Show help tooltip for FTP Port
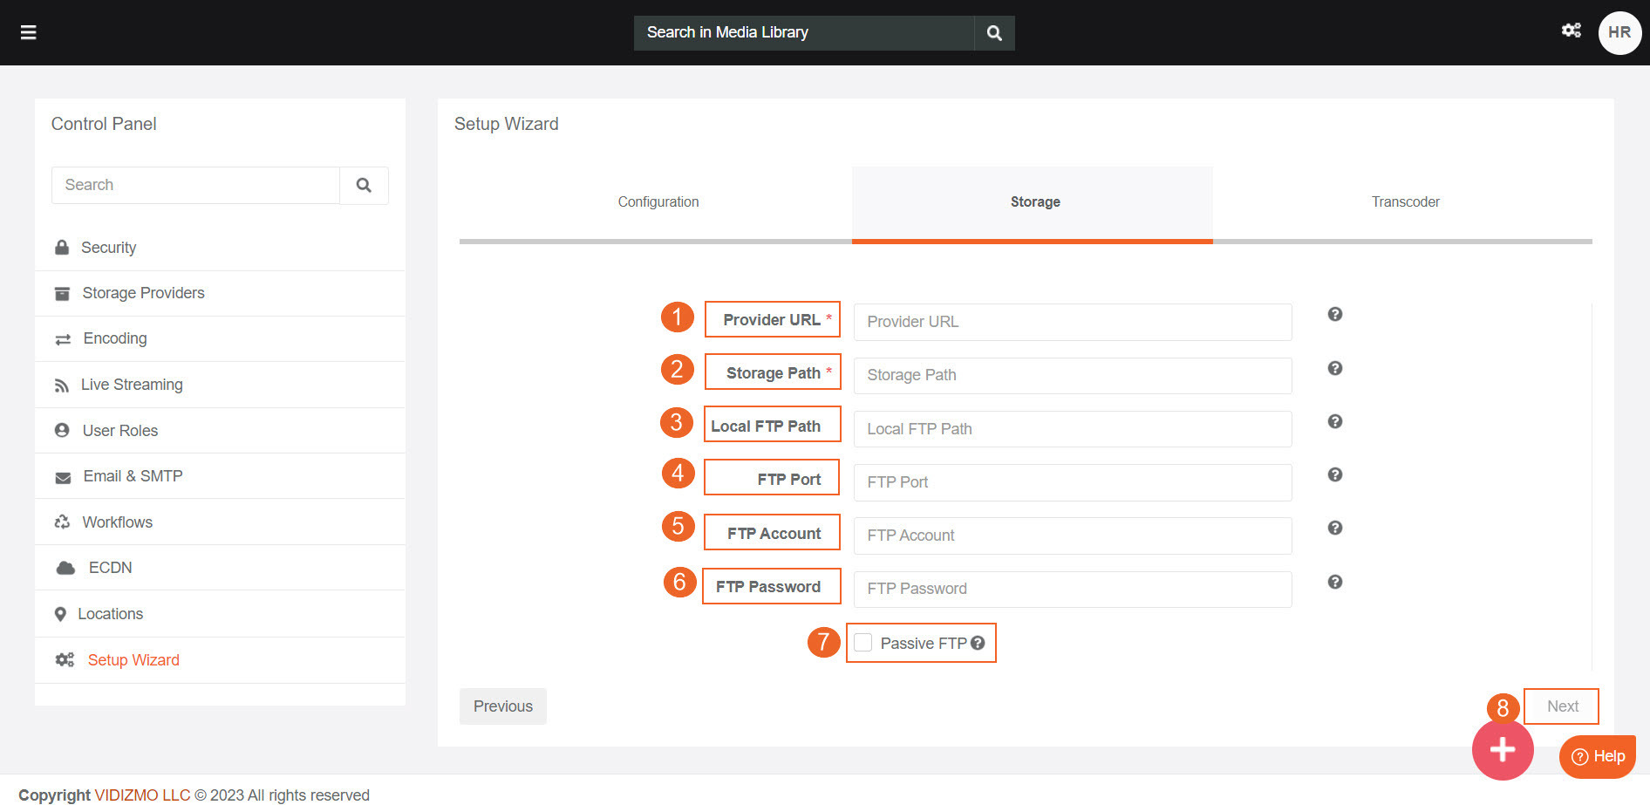 coord(1334,474)
